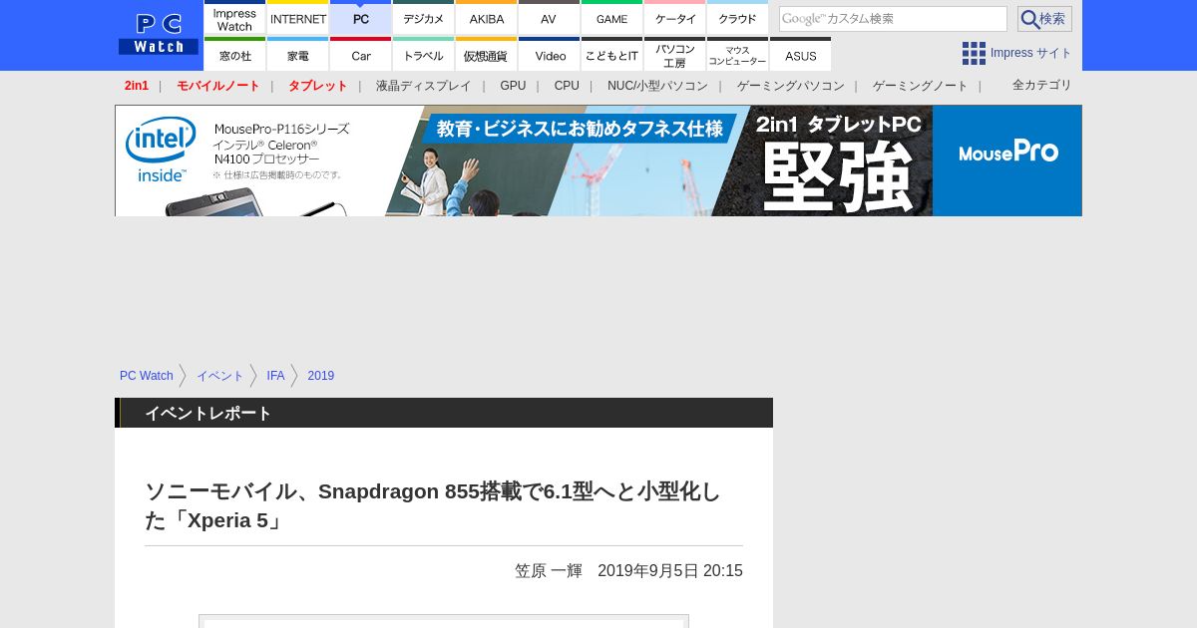Click the MousePro banner advertisement
This screenshot has height=628, width=1197.
(x=598, y=160)
